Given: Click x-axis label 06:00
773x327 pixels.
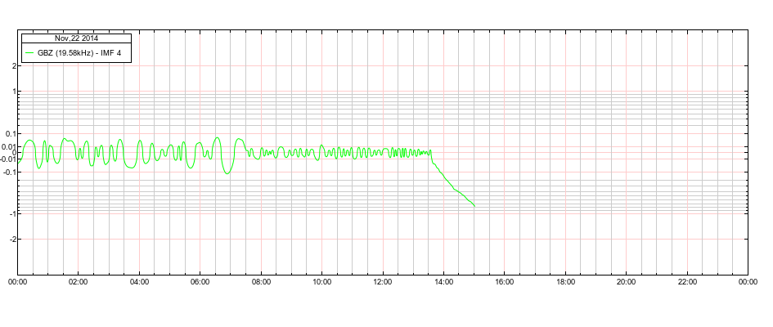Looking at the screenshot, I should tap(200, 282).
